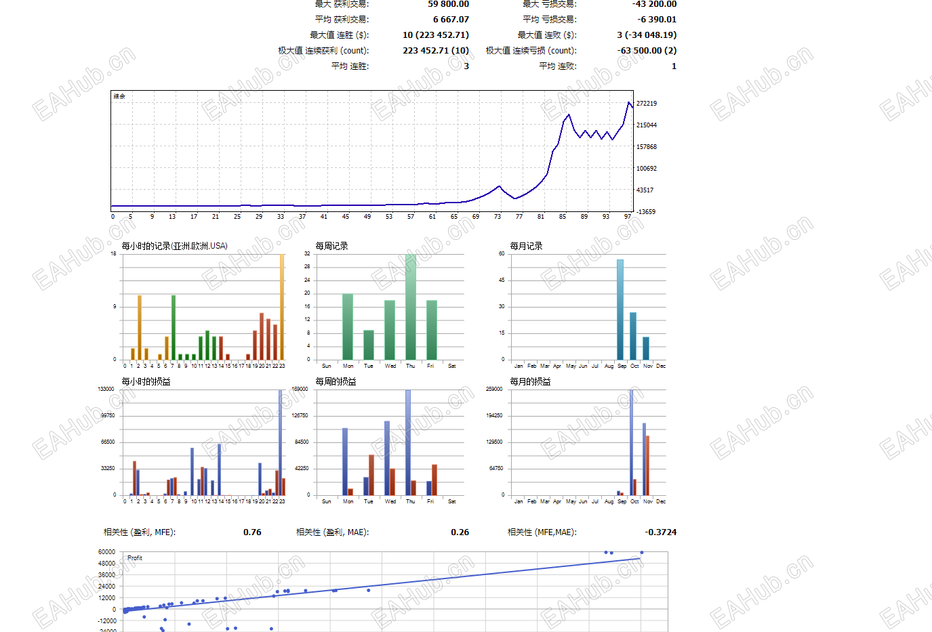Select the correlation value "0.26"
This screenshot has width=932, height=632.
coord(460,532)
